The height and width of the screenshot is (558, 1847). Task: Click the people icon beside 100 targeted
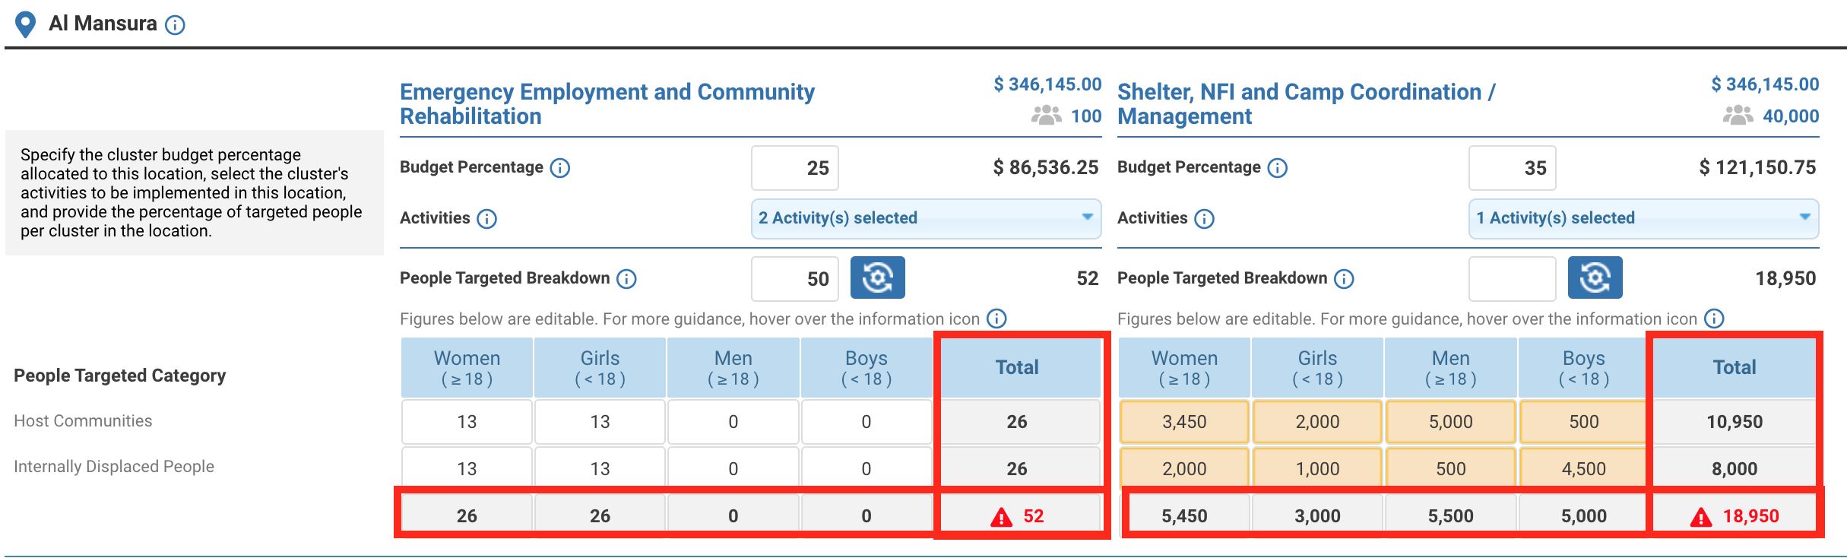(x=1047, y=116)
